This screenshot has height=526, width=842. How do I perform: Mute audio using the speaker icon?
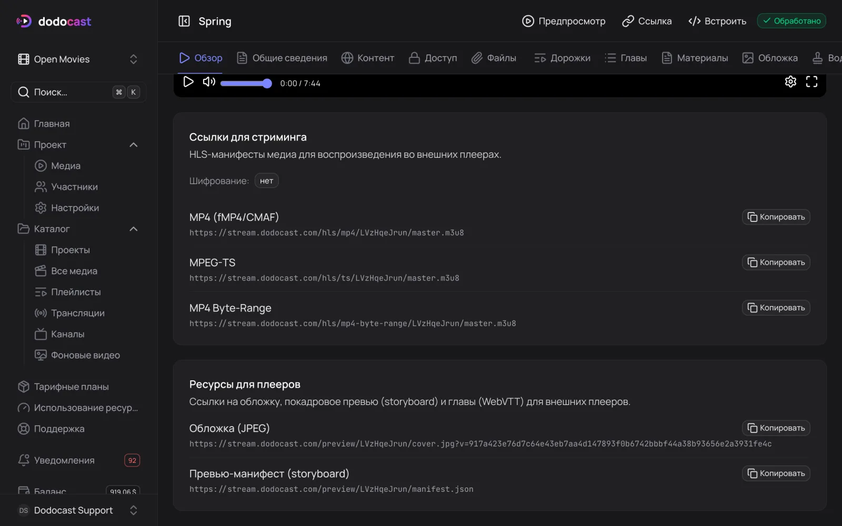click(209, 82)
